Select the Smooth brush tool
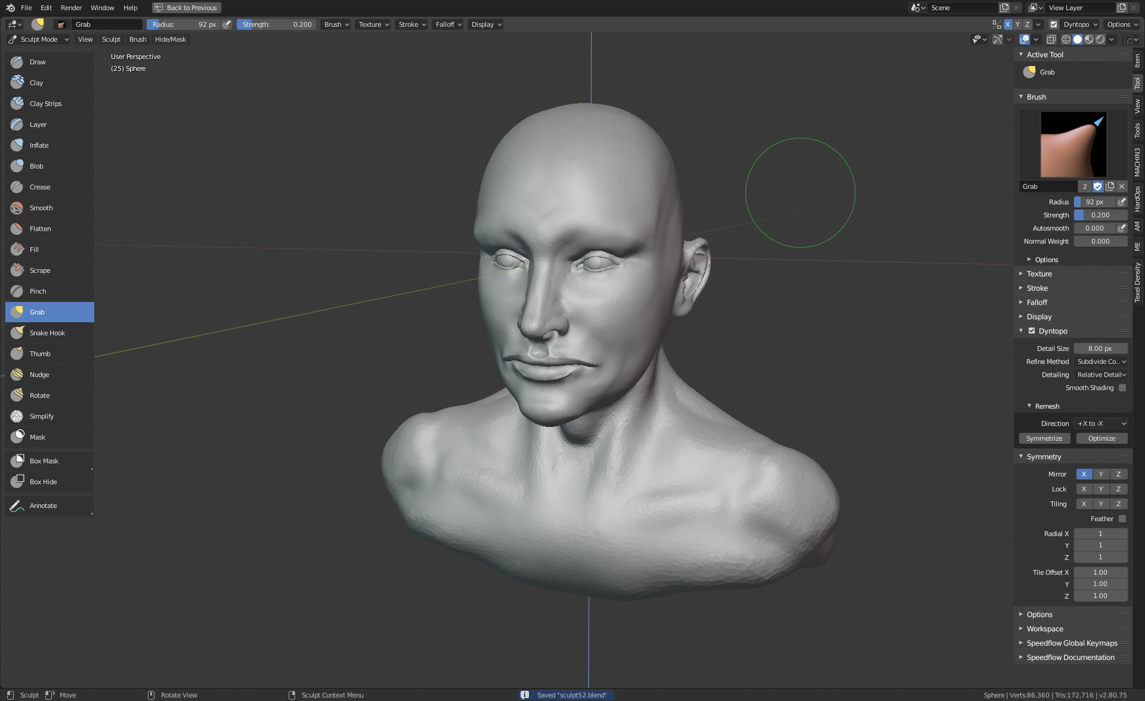1145x701 pixels. [x=41, y=208]
